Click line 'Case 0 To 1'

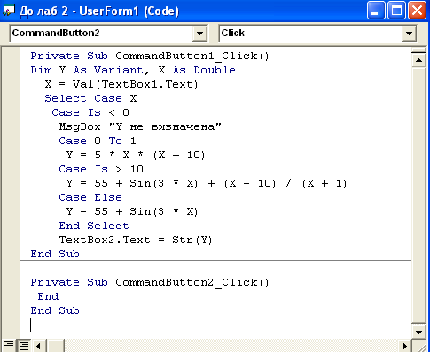98,141
